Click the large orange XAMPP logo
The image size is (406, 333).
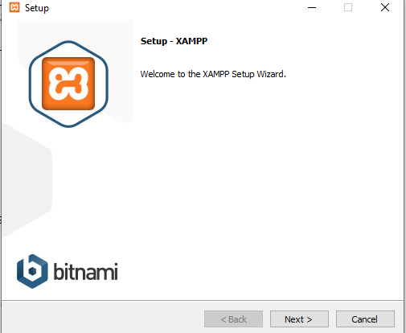click(x=68, y=84)
